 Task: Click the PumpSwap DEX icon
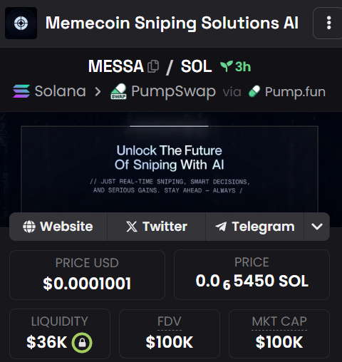point(118,91)
